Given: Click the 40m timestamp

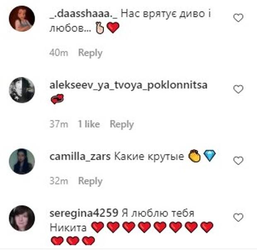Looking at the screenshot, I should click(59, 53).
